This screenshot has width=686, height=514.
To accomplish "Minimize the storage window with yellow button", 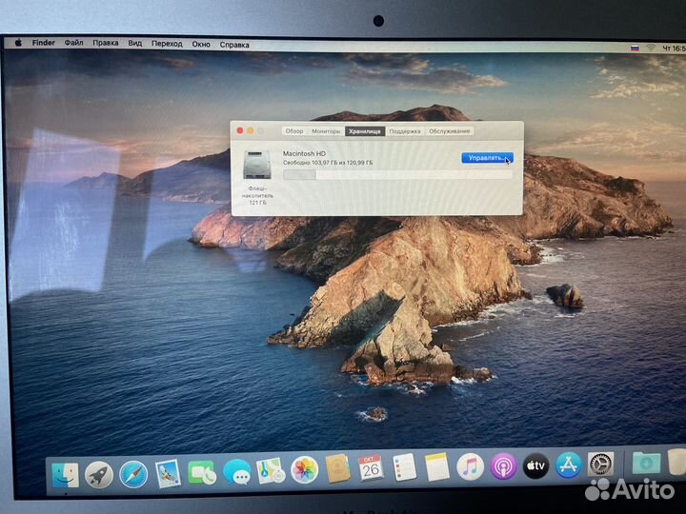I will pyautogui.click(x=251, y=130).
